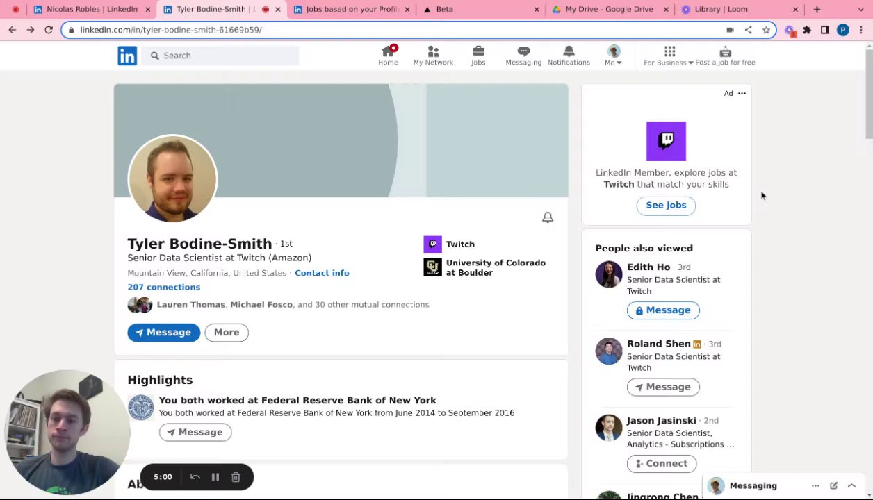Open ad options three-dot menu
The width and height of the screenshot is (873, 500).
tap(742, 93)
